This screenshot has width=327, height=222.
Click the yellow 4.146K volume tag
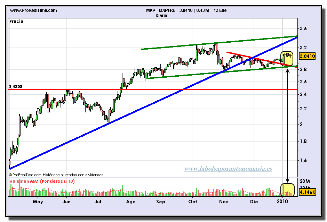pyautogui.click(x=307, y=192)
